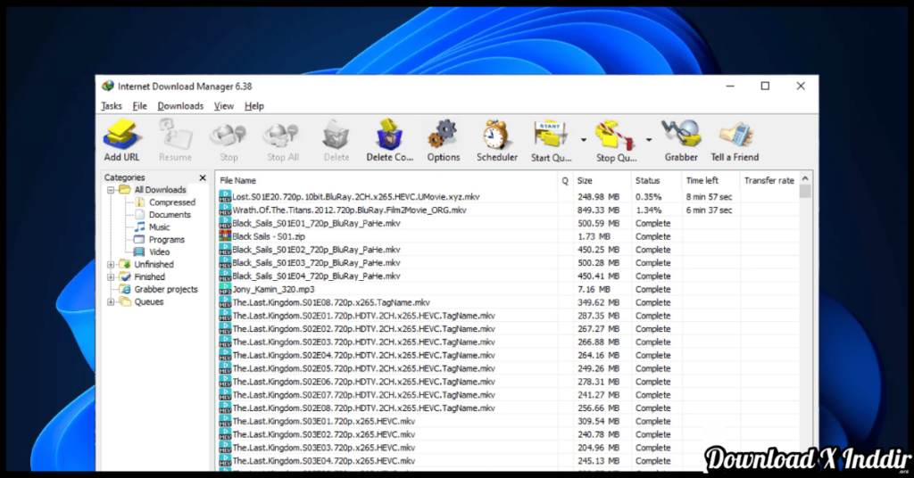Expand the Unfinished category tree node
Viewport: 914px width, 478px height.
(112, 265)
